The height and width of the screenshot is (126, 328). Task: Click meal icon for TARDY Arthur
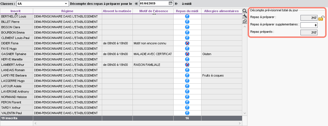click(187, 108)
